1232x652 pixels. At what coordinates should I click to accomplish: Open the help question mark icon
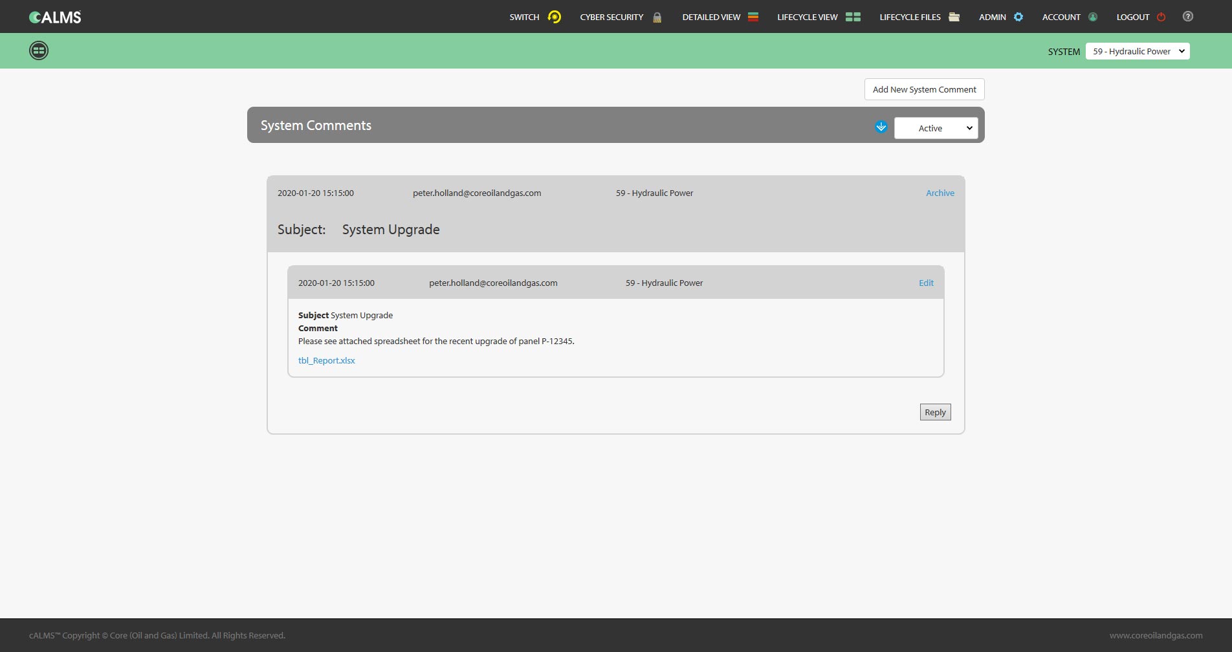tap(1188, 17)
